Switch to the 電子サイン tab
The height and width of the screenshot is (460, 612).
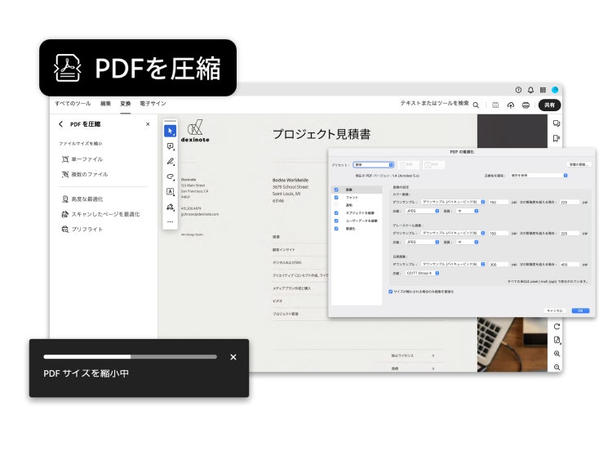[153, 104]
